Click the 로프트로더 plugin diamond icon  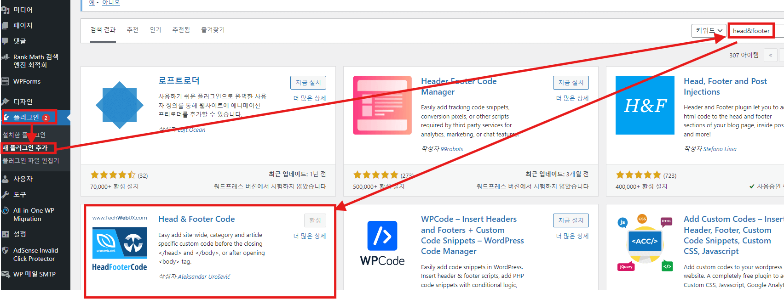click(120, 105)
